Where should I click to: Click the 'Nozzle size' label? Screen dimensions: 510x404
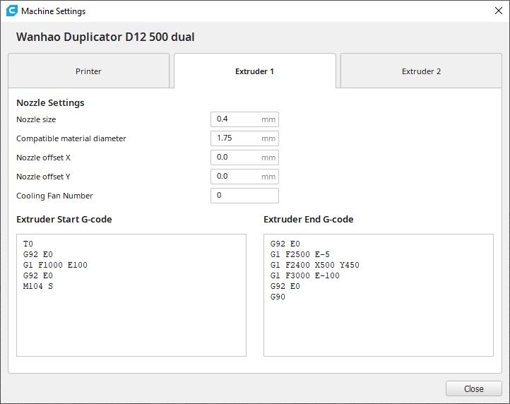[36, 119]
